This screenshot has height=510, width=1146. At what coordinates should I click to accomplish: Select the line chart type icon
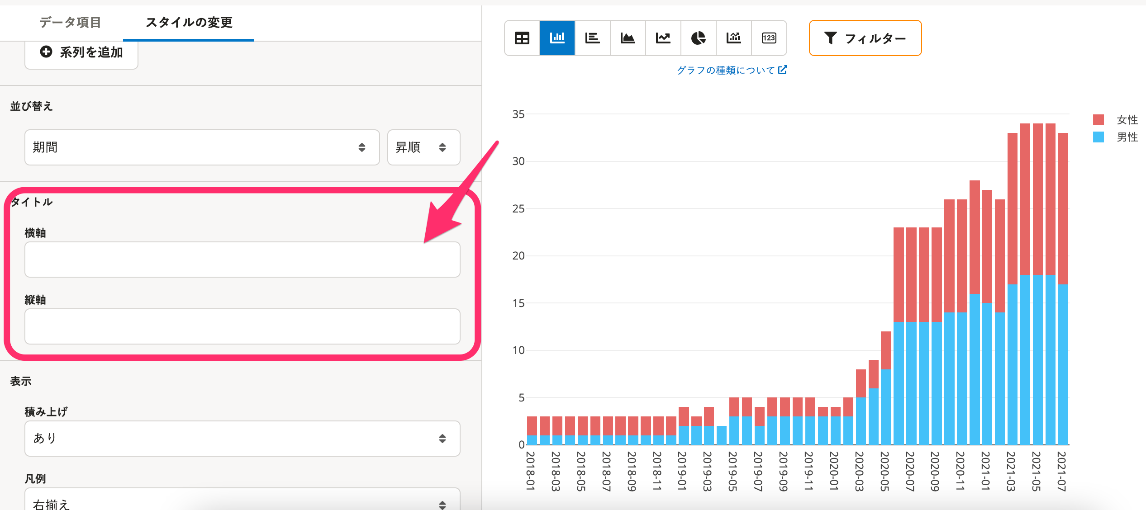click(x=663, y=38)
